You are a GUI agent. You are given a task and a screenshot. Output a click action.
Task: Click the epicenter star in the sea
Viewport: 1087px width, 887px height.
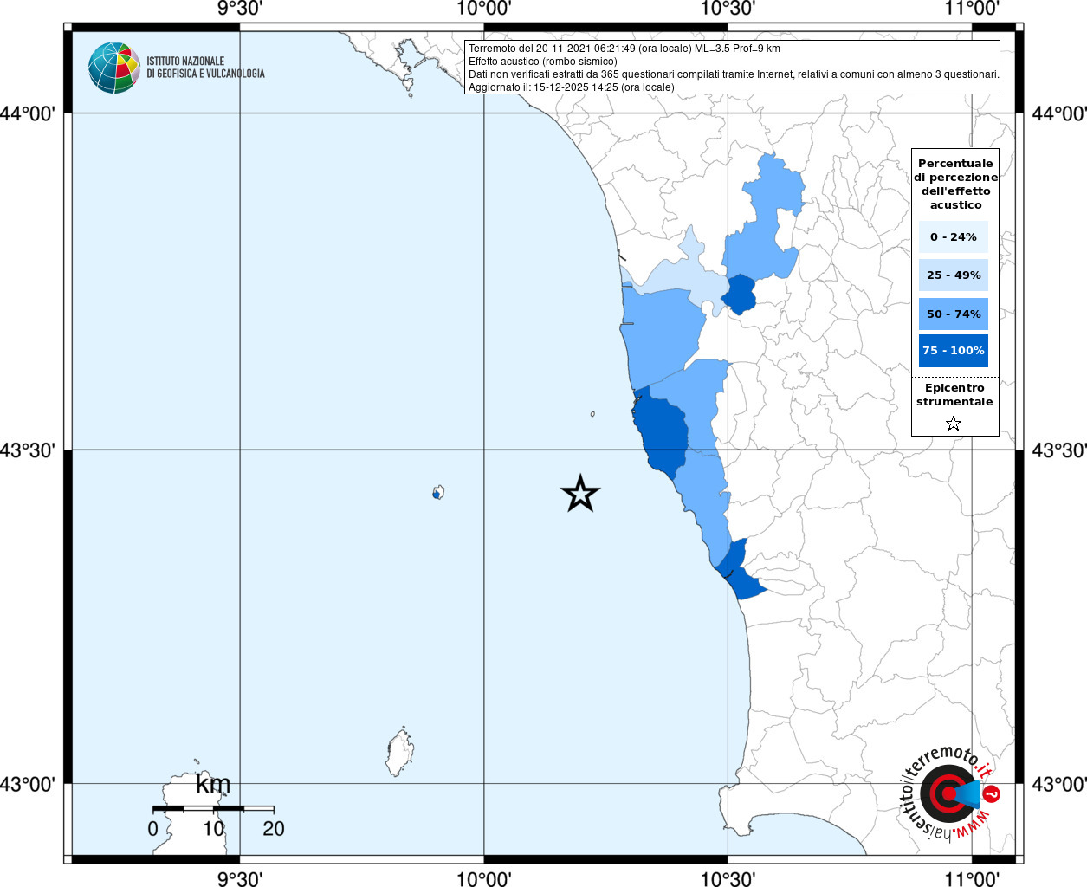[x=580, y=493]
